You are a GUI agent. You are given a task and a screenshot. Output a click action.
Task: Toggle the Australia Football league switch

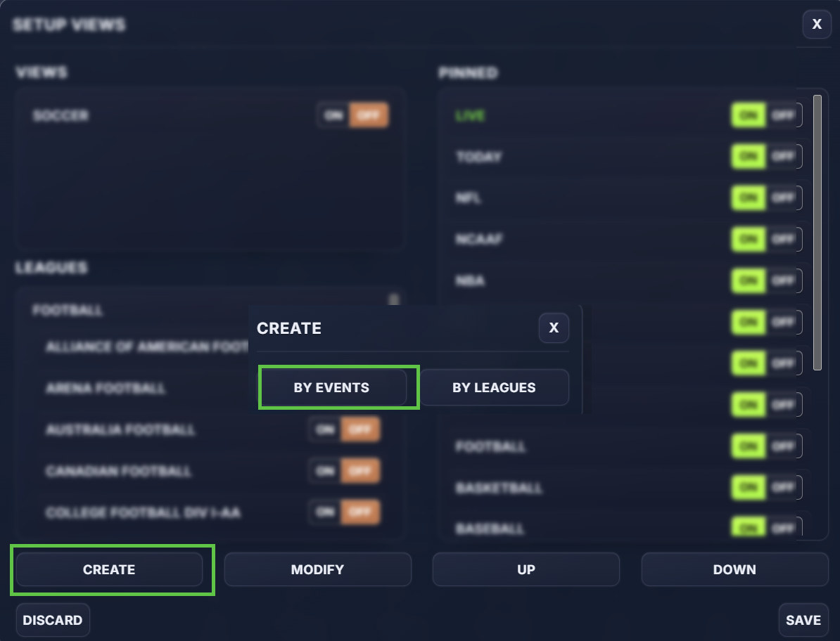tap(345, 429)
